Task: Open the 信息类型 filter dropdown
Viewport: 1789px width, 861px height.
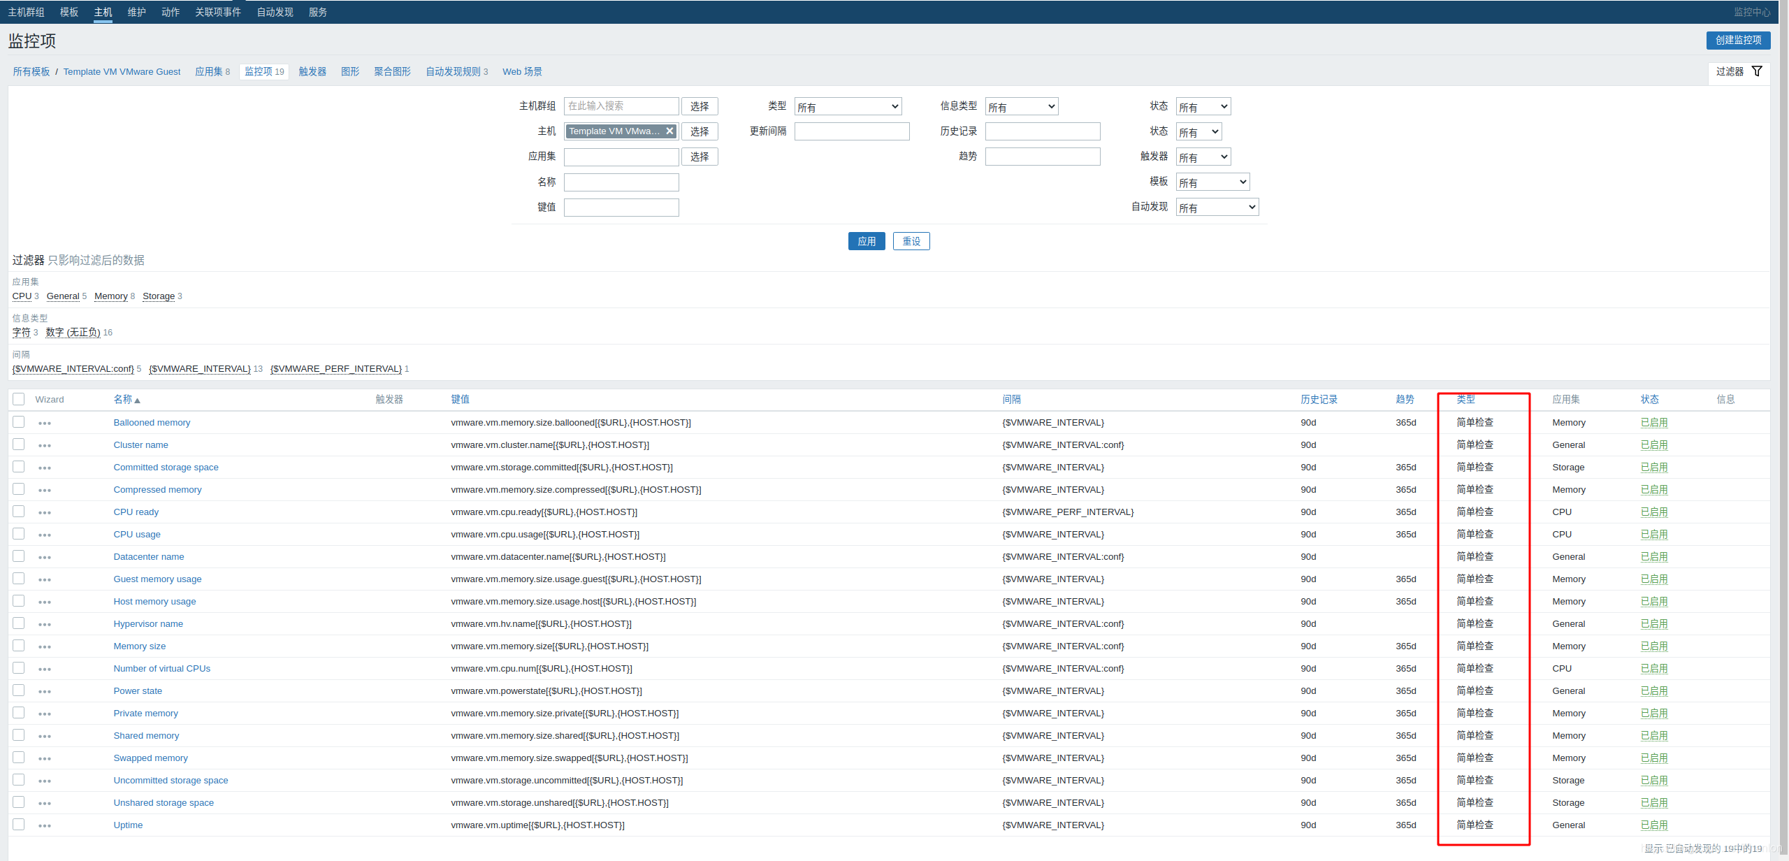Action: click(x=1022, y=106)
